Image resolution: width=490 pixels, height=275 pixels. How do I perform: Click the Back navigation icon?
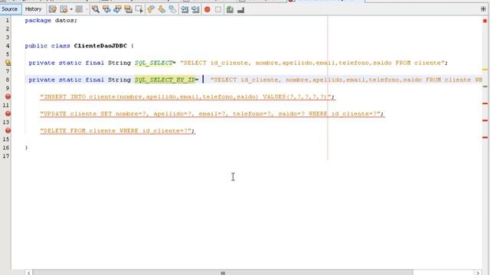(64, 9)
